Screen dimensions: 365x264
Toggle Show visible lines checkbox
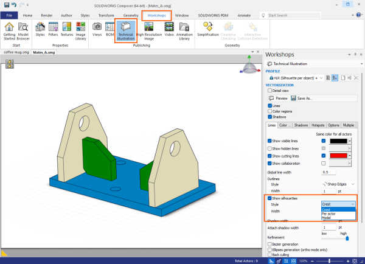pos(269,141)
